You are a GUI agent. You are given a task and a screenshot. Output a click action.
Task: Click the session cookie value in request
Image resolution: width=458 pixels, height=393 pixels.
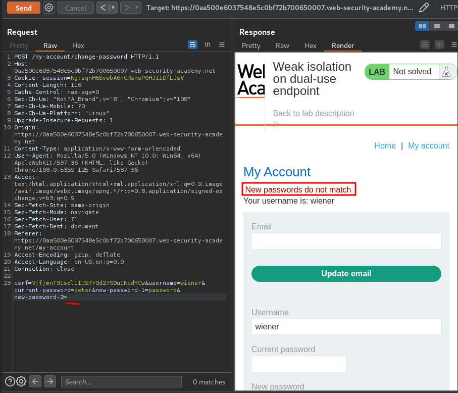127,78
